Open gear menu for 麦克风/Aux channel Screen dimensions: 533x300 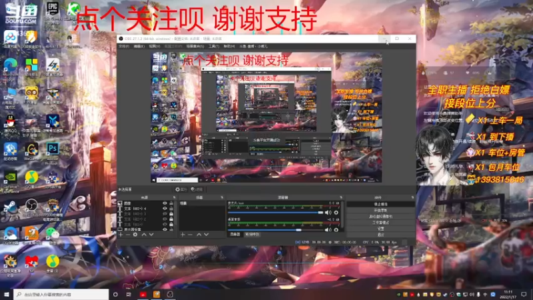(336, 213)
